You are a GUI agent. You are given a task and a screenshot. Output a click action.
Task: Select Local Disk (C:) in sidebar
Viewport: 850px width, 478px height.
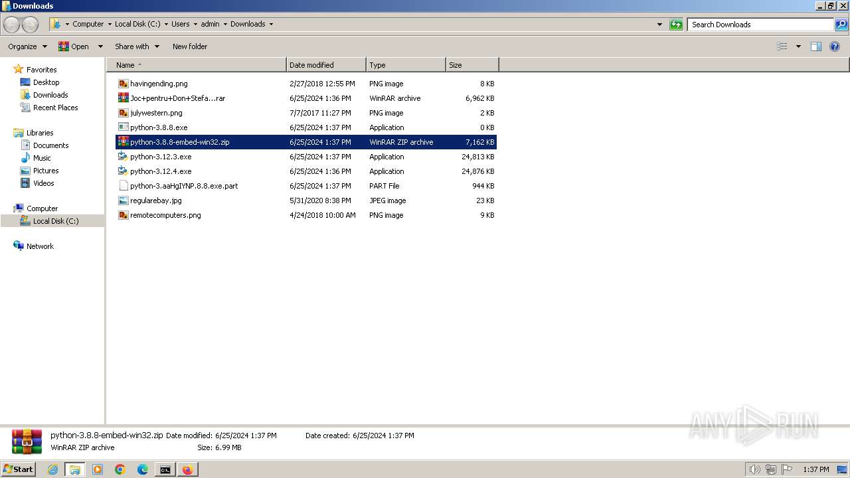pyautogui.click(x=56, y=221)
